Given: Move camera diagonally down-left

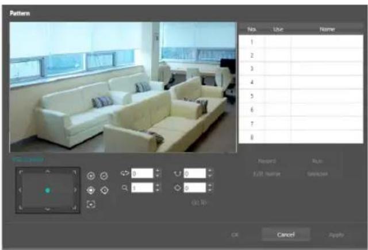Looking at the screenshot, I should click(x=21, y=207).
